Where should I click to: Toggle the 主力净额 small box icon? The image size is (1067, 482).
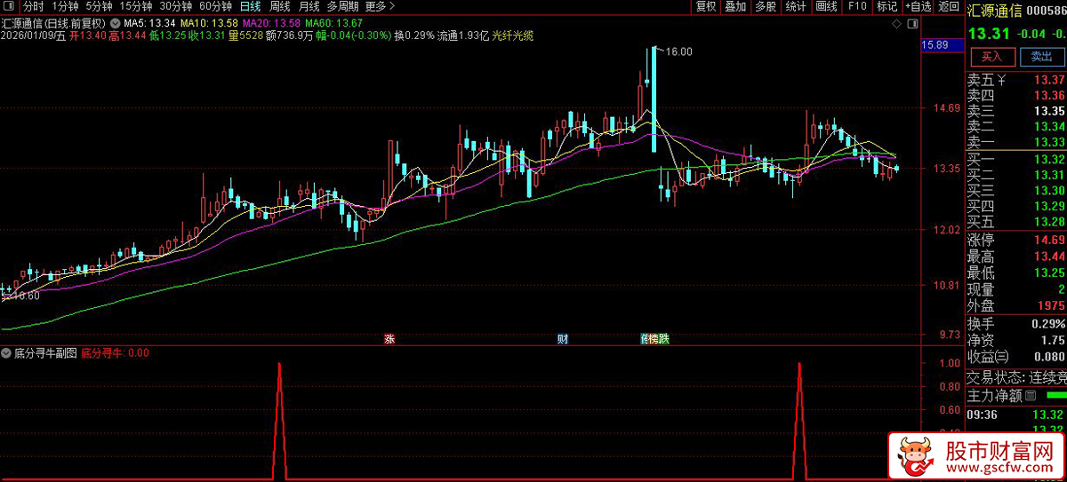click(x=1031, y=394)
